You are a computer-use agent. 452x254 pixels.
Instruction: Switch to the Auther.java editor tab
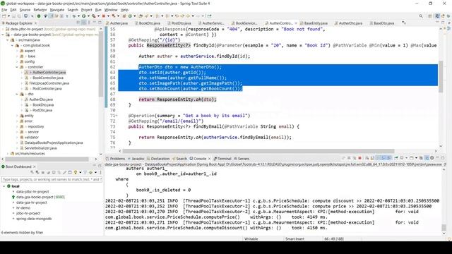(119, 23)
